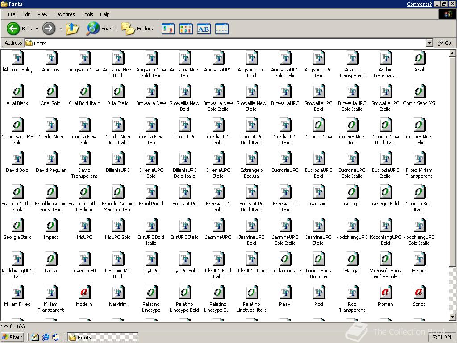Click the Browallia New Bold Italic label
Screen dimensions: 457x343
[x=218, y=106]
